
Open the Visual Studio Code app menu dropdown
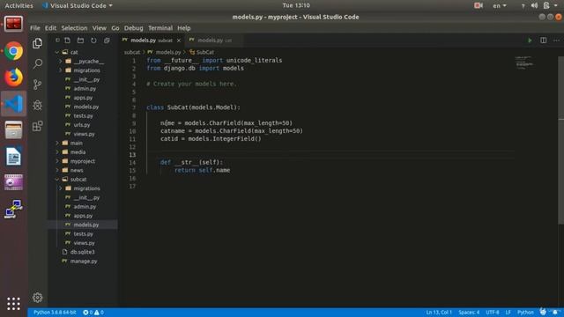pos(77,5)
